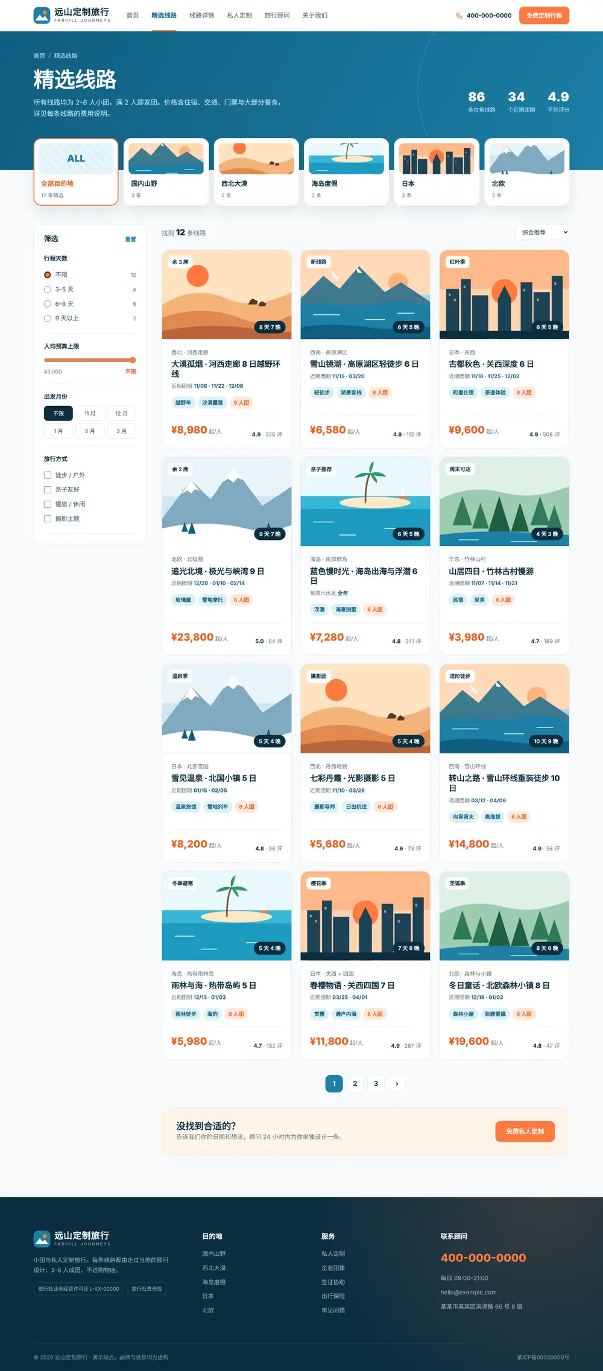Adjust the 人均预算上限 slider handle

[x=133, y=360]
